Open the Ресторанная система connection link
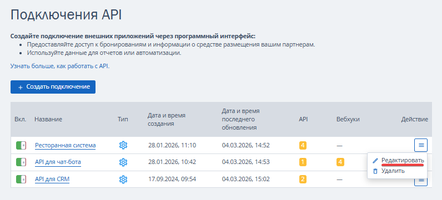This screenshot has width=442, height=200. [65, 145]
